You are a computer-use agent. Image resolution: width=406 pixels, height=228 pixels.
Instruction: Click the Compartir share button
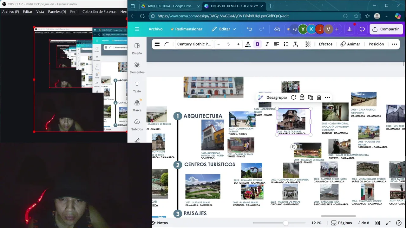coord(386,29)
